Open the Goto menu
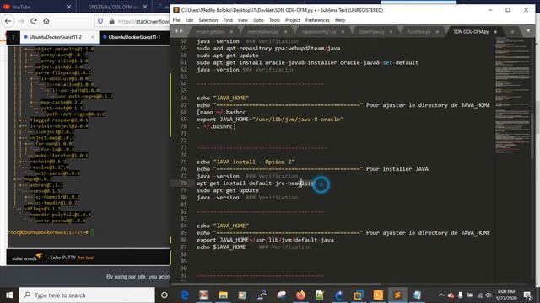 click(258, 20)
